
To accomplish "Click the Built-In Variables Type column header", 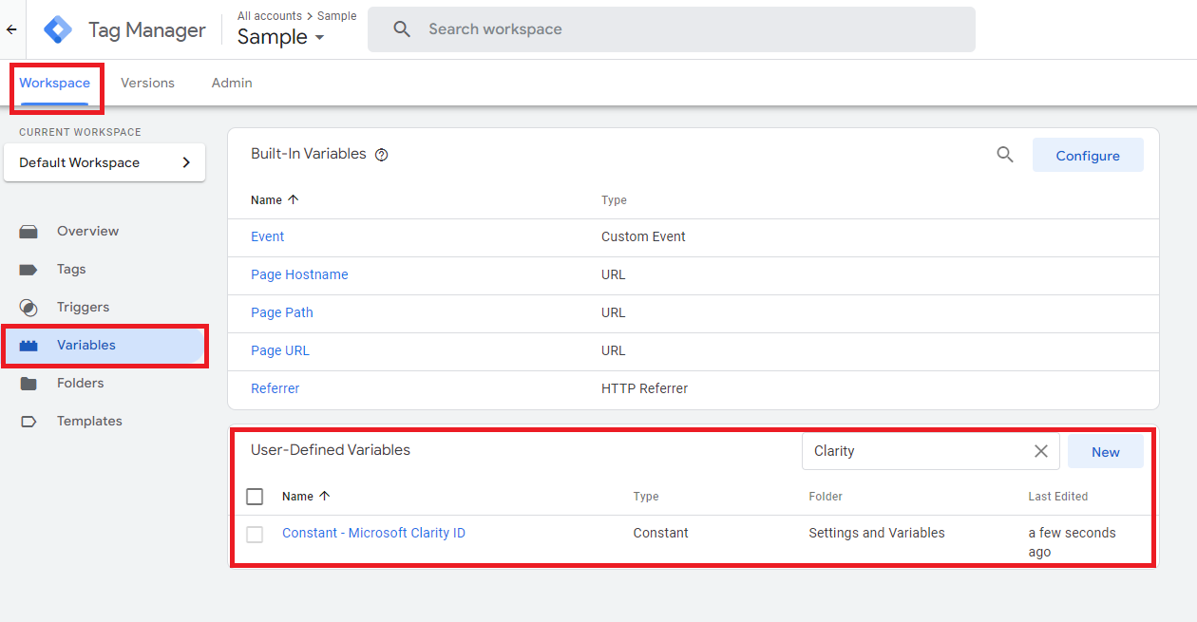I will [614, 199].
